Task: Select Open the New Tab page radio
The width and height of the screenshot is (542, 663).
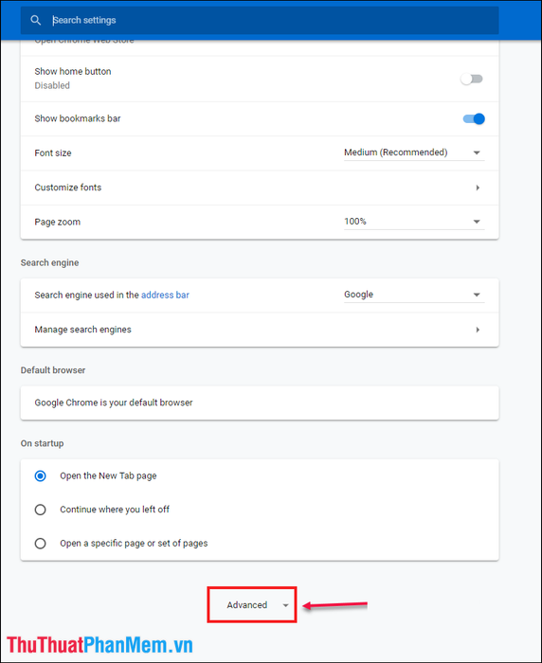Action: (40, 475)
